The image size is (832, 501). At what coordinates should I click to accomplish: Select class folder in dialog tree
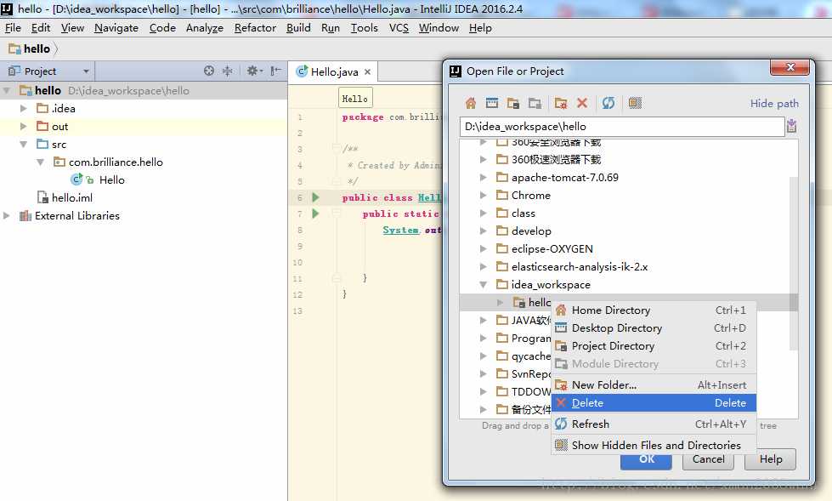tap(524, 213)
